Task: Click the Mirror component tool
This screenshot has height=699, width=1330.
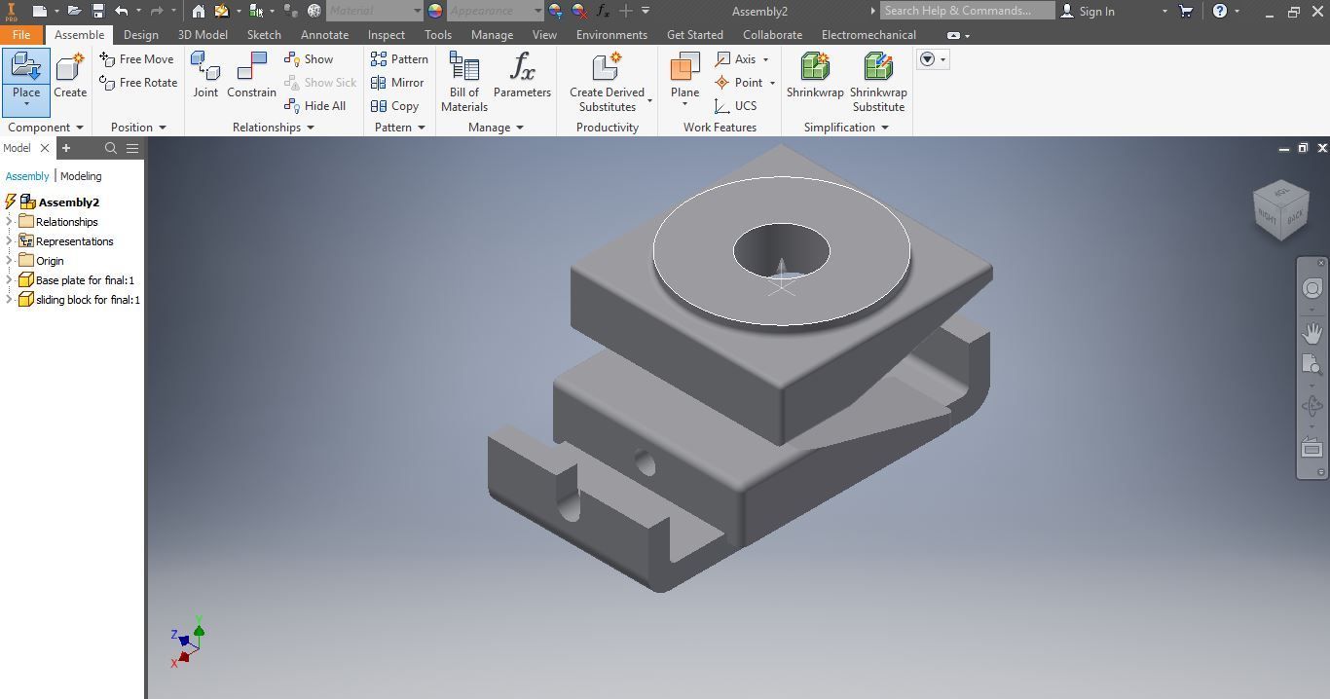Action: (397, 83)
